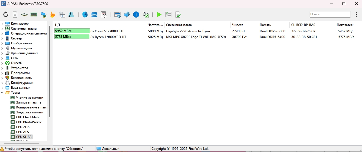Screen dimensions: 362x152
Task: Select the 8x Core i7-12700KF HT cell
Action: click(107, 31)
